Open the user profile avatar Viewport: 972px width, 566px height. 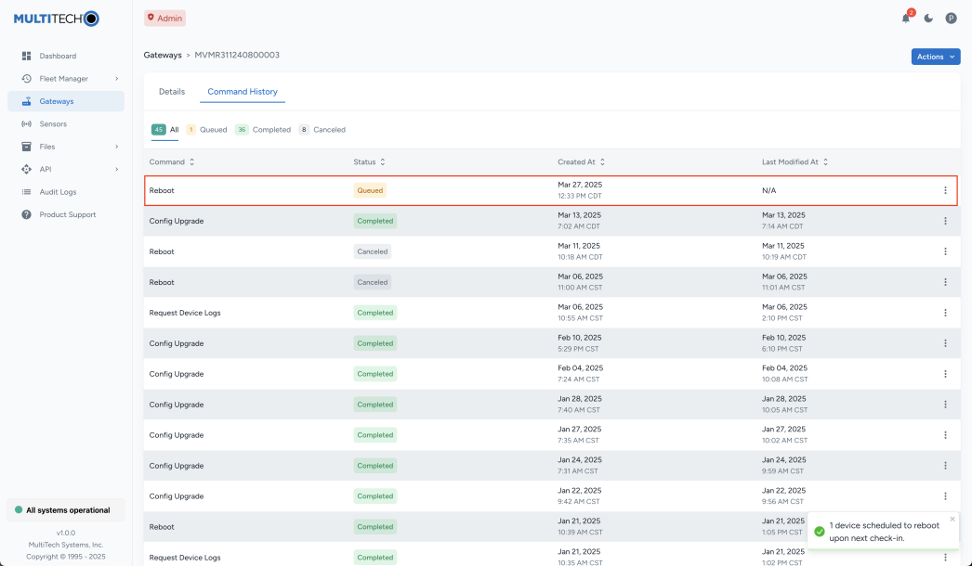(951, 19)
